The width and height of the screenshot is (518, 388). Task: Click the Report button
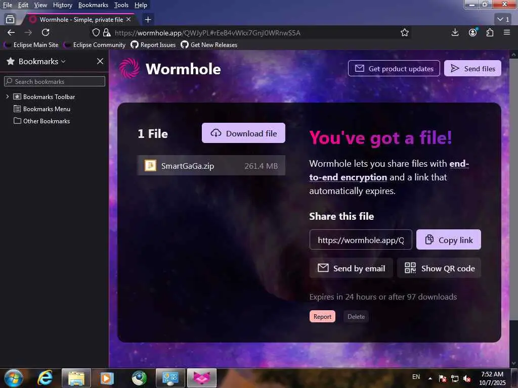322,316
